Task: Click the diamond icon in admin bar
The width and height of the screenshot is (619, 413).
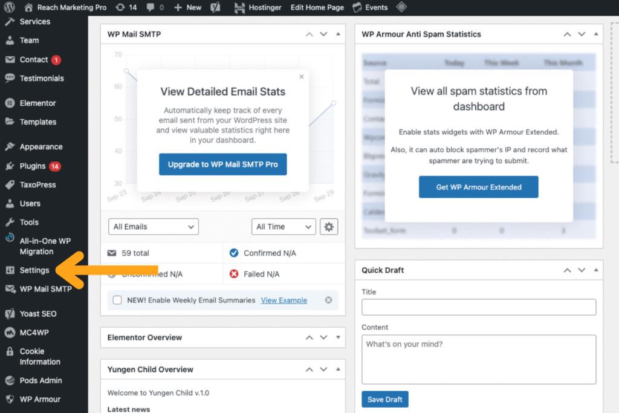Action: pos(401,7)
